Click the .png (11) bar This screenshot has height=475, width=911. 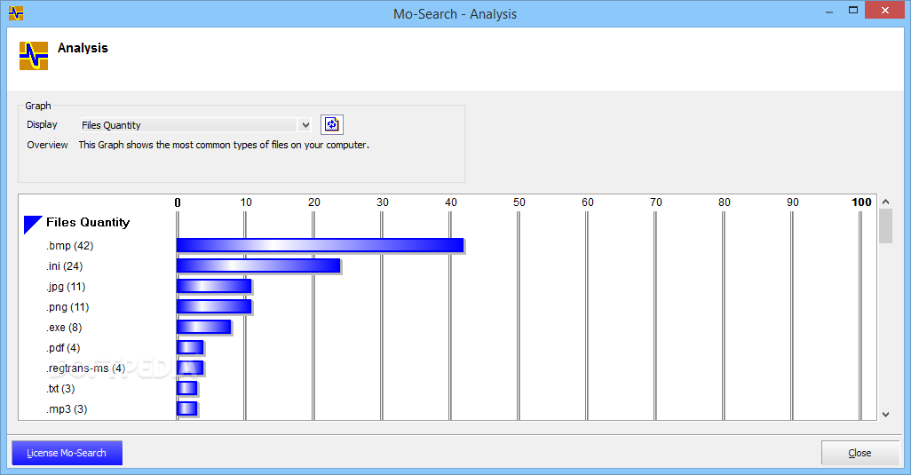pos(214,306)
